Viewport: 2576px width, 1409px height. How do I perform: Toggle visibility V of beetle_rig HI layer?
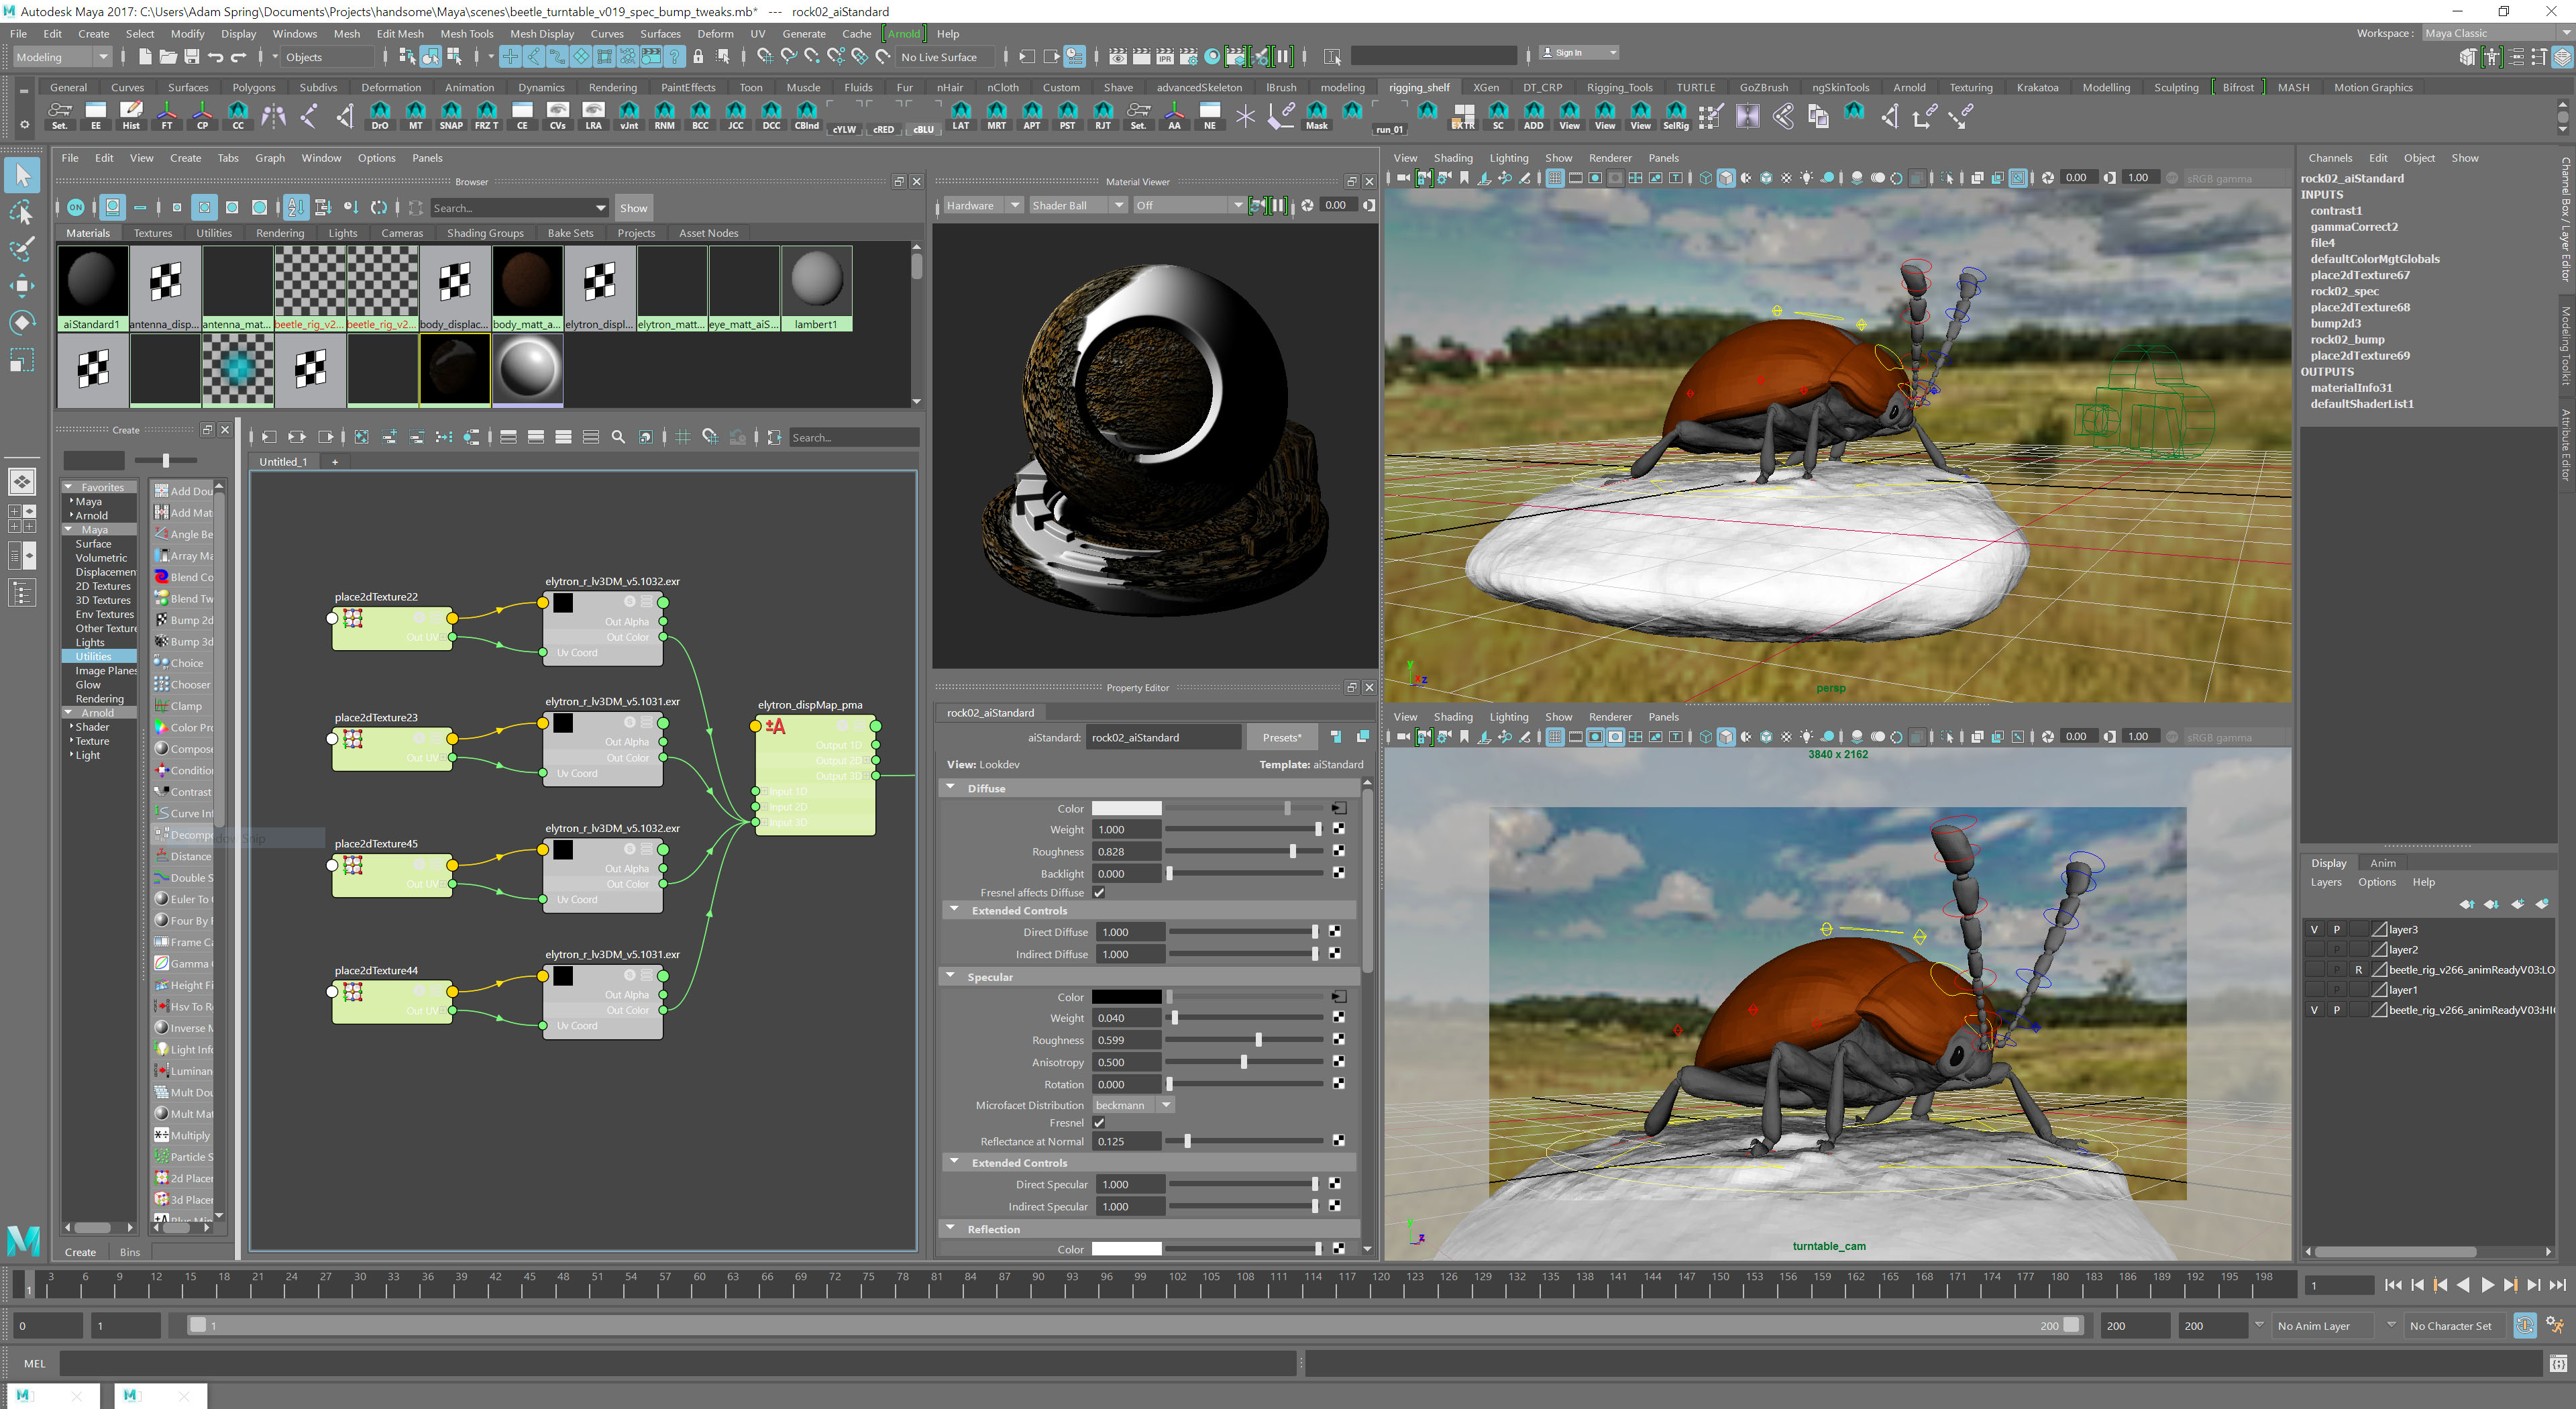point(2314,1010)
